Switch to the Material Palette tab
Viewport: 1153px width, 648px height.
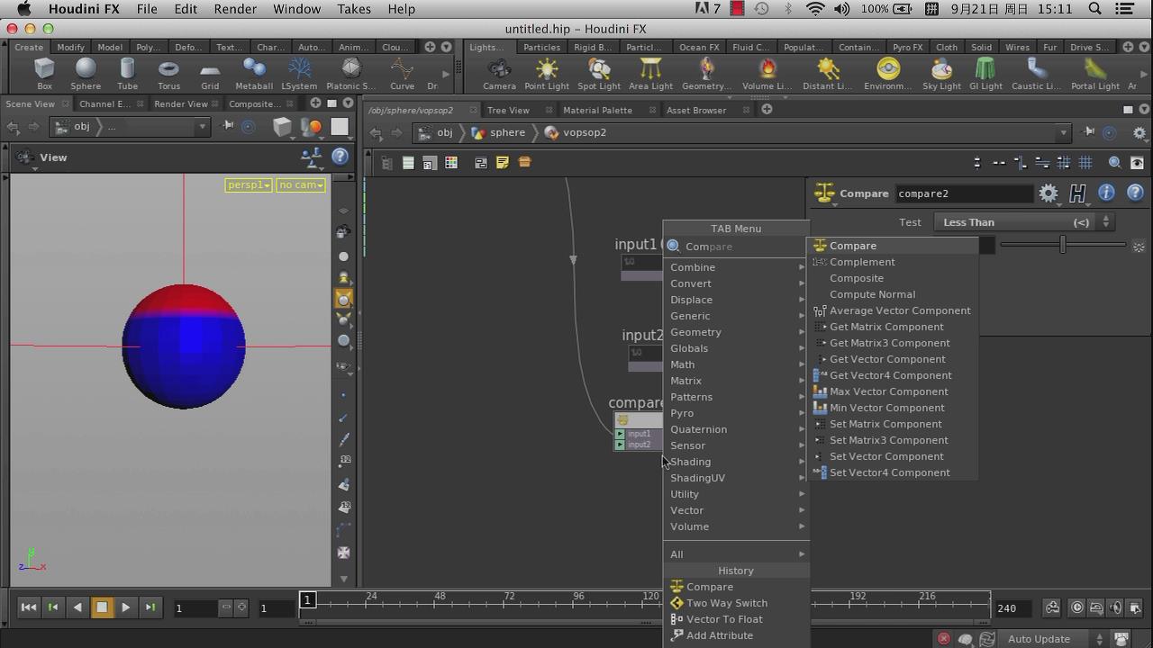coord(597,110)
